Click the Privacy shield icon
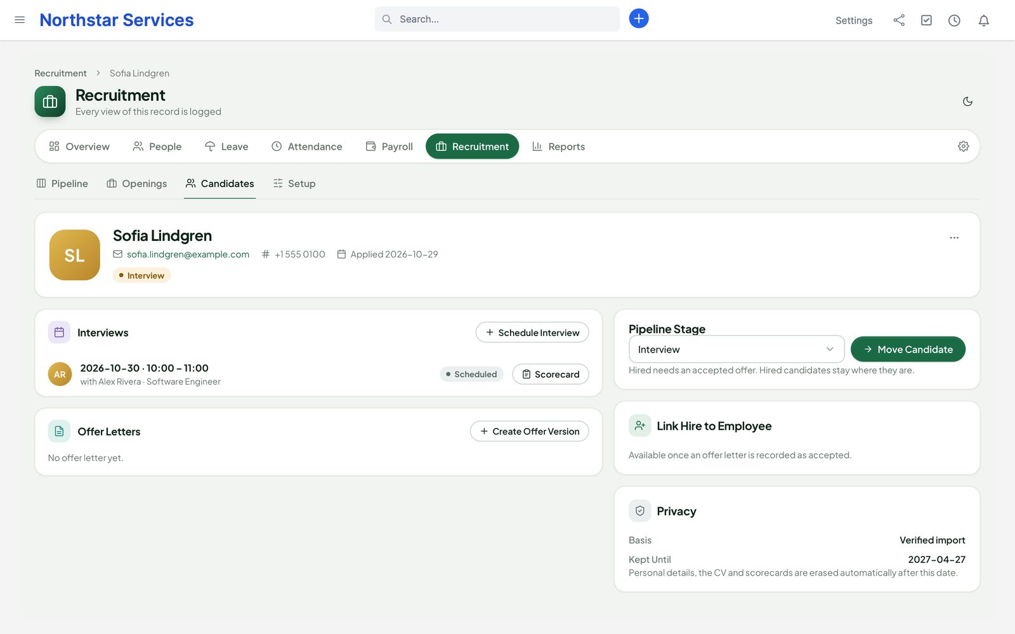 click(639, 511)
